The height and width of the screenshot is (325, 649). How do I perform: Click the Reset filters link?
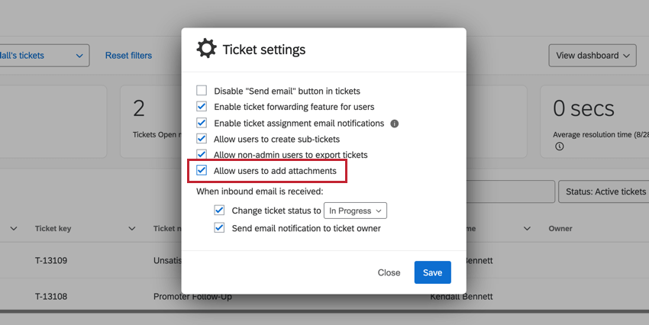coord(128,55)
